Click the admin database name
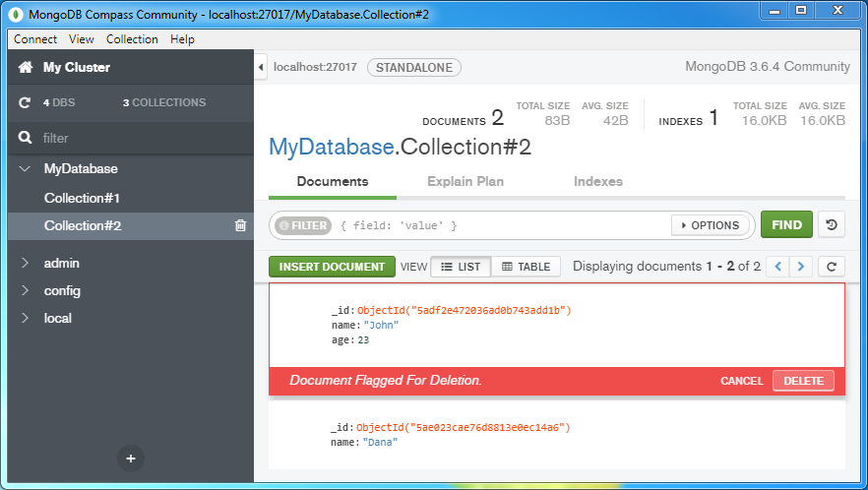 (61, 263)
